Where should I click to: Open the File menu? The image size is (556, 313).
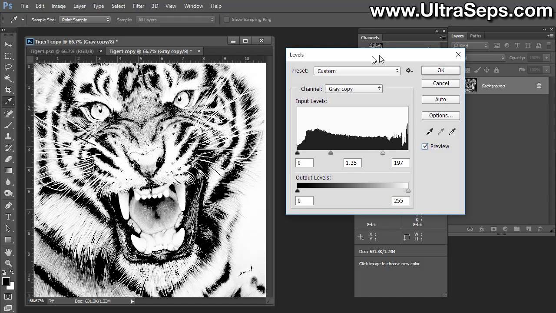pyautogui.click(x=24, y=6)
